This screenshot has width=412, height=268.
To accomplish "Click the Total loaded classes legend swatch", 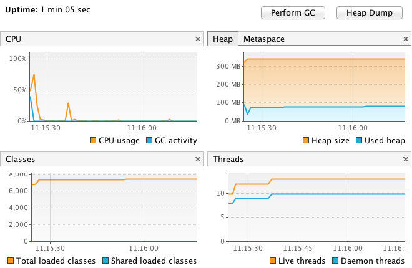I will point(11,261).
